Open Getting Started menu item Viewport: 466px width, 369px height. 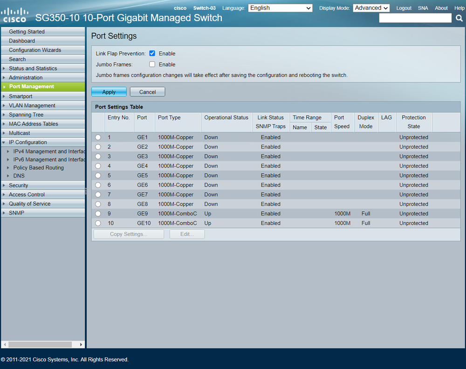pos(43,32)
